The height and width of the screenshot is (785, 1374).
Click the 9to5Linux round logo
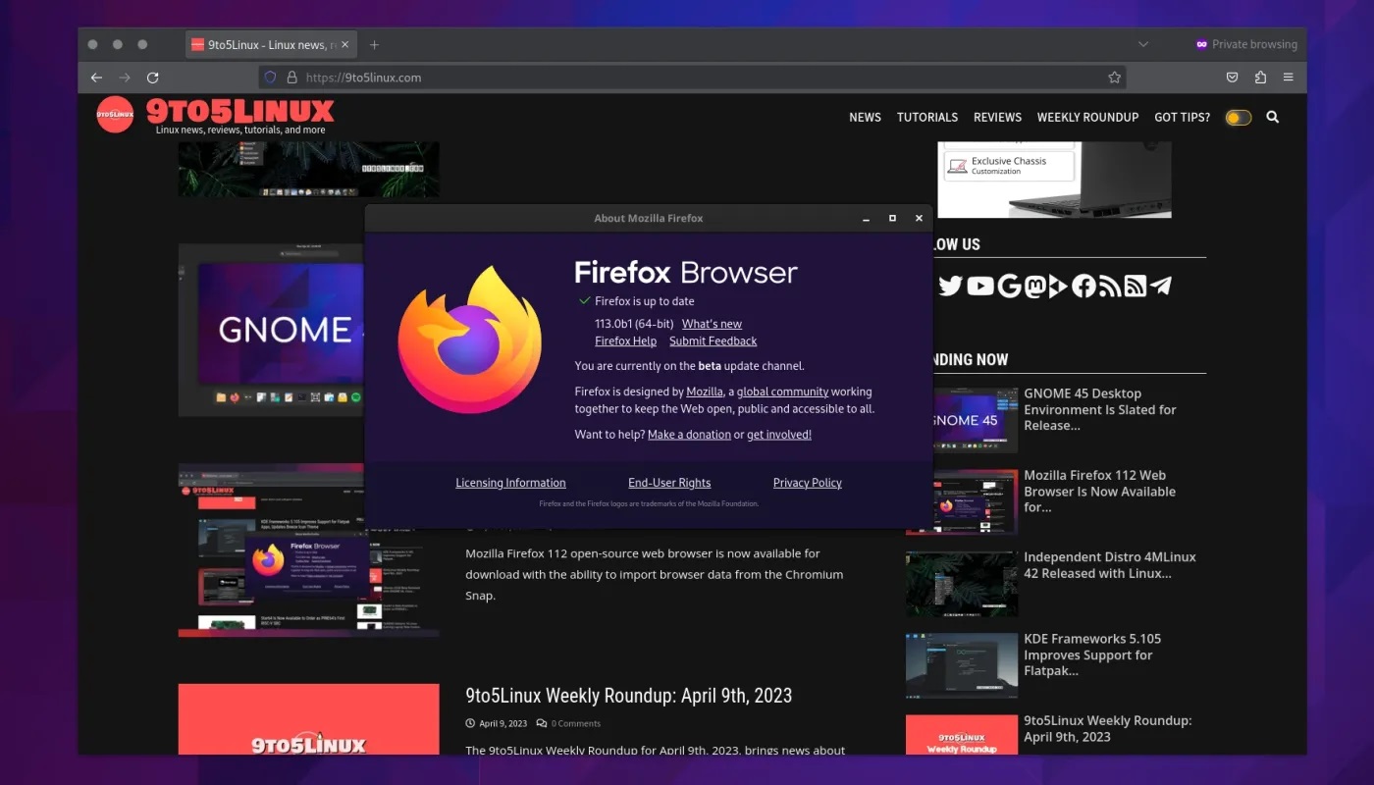click(115, 114)
